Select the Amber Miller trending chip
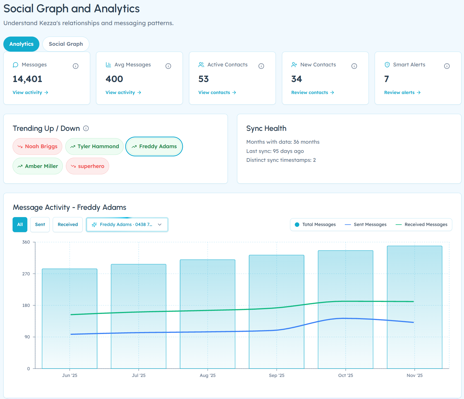 click(x=38, y=166)
